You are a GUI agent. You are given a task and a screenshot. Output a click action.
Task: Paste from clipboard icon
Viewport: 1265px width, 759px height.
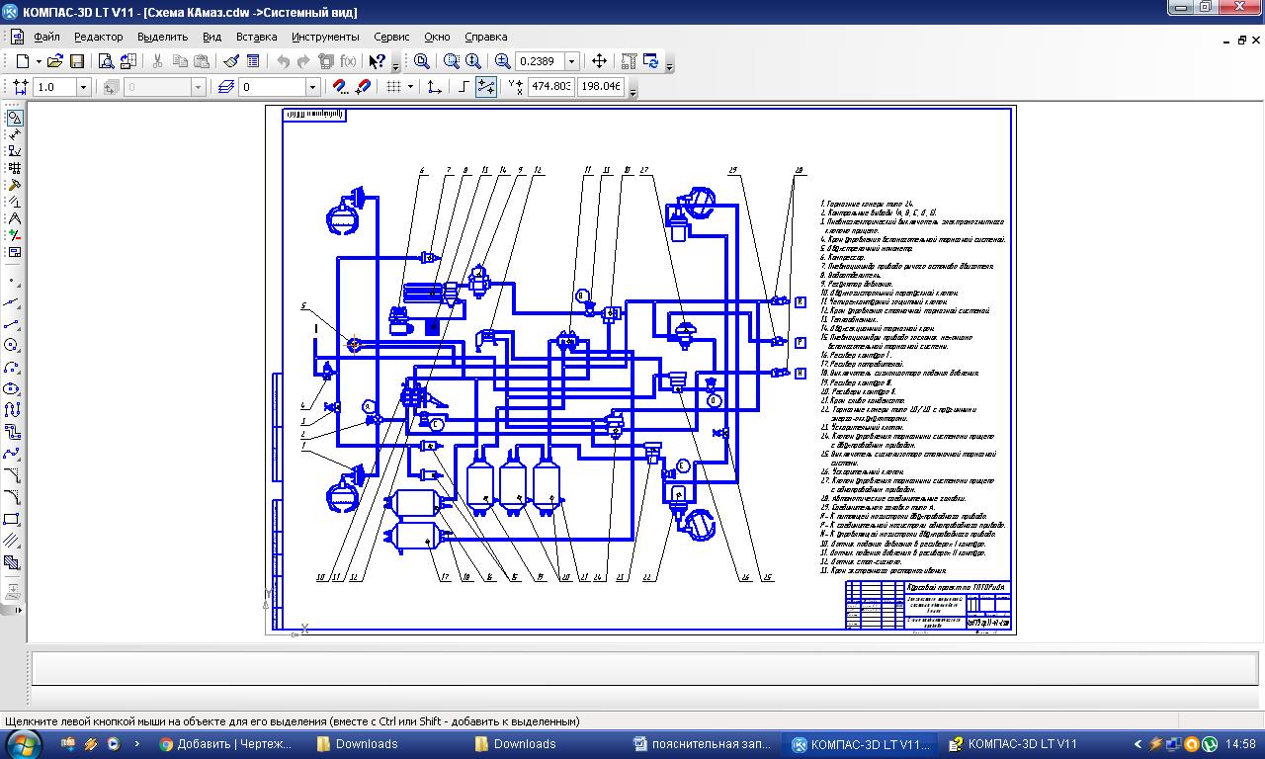202,61
